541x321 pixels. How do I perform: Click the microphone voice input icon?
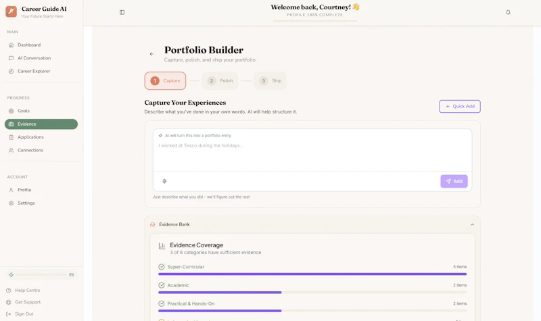click(164, 181)
